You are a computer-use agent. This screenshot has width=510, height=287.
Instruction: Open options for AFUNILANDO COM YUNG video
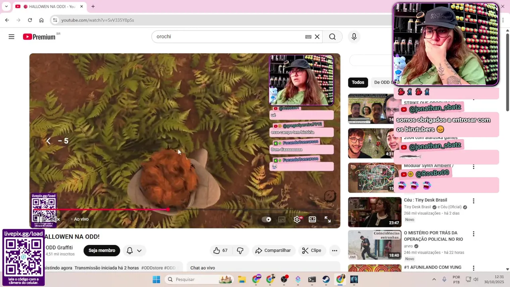473,268
